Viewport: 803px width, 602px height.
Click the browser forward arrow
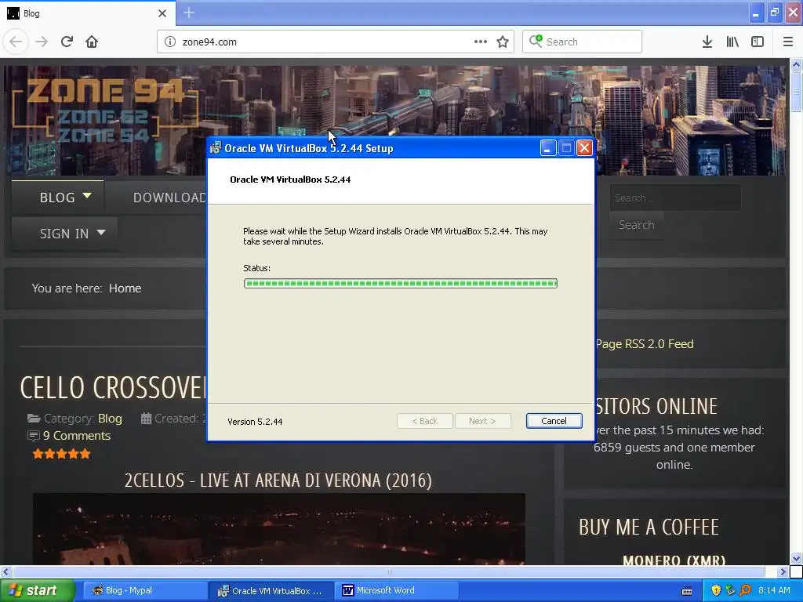pos(42,42)
